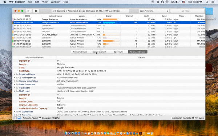This screenshot has height=136, width=218.
Task: Select the Google Starbucks channel 11 row
Action: [109, 20]
